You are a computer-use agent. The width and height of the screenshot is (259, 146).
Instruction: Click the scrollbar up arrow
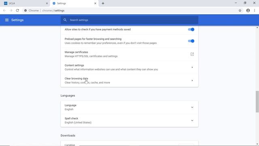257,28
